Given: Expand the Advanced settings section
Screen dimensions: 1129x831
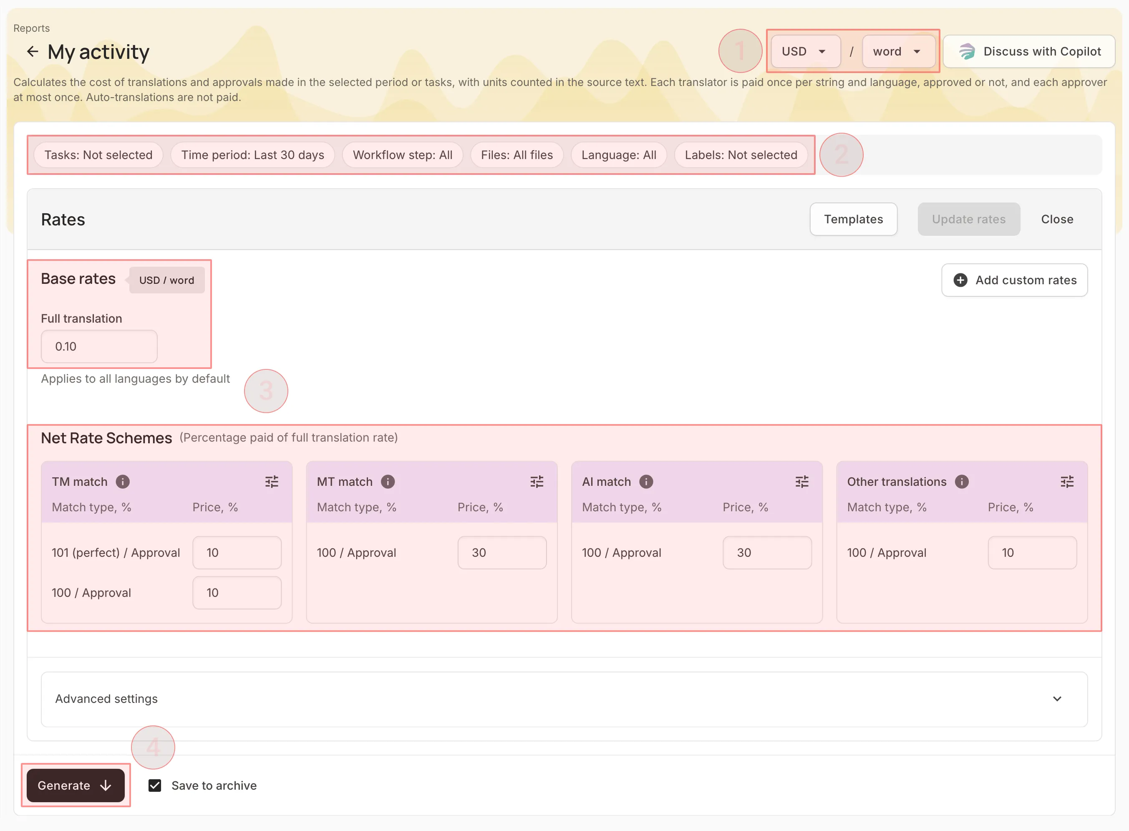Looking at the screenshot, I should pyautogui.click(x=564, y=699).
